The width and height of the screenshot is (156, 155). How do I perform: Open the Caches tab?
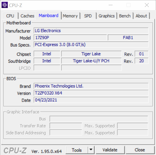(27, 16)
